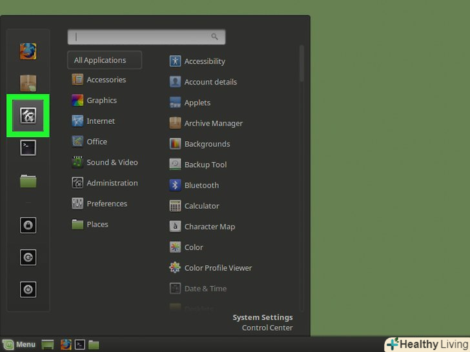The width and height of the screenshot is (470, 352).
Task: Click the Quit power icon
Action: click(x=28, y=289)
